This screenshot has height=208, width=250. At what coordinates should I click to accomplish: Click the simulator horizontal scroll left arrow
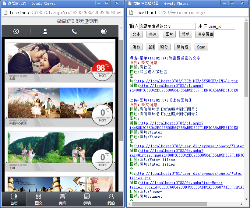130,204
